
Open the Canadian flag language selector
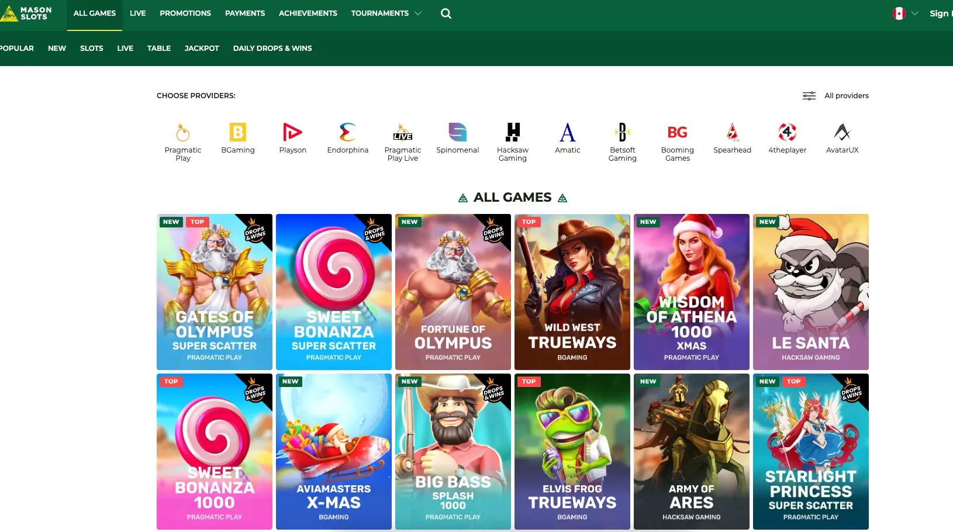[899, 13]
